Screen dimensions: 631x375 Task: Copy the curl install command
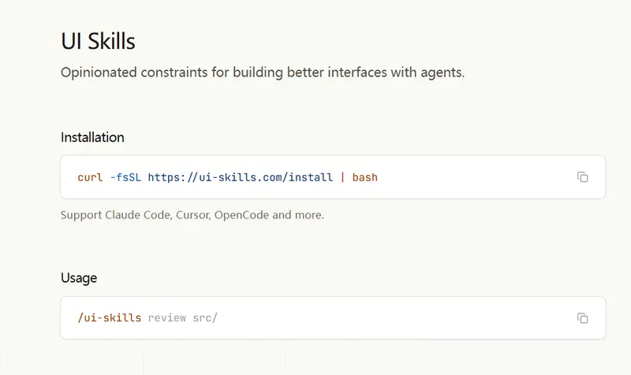pyautogui.click(x=582, y=177)
